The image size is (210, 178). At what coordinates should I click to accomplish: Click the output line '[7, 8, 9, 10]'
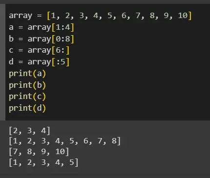39,152
